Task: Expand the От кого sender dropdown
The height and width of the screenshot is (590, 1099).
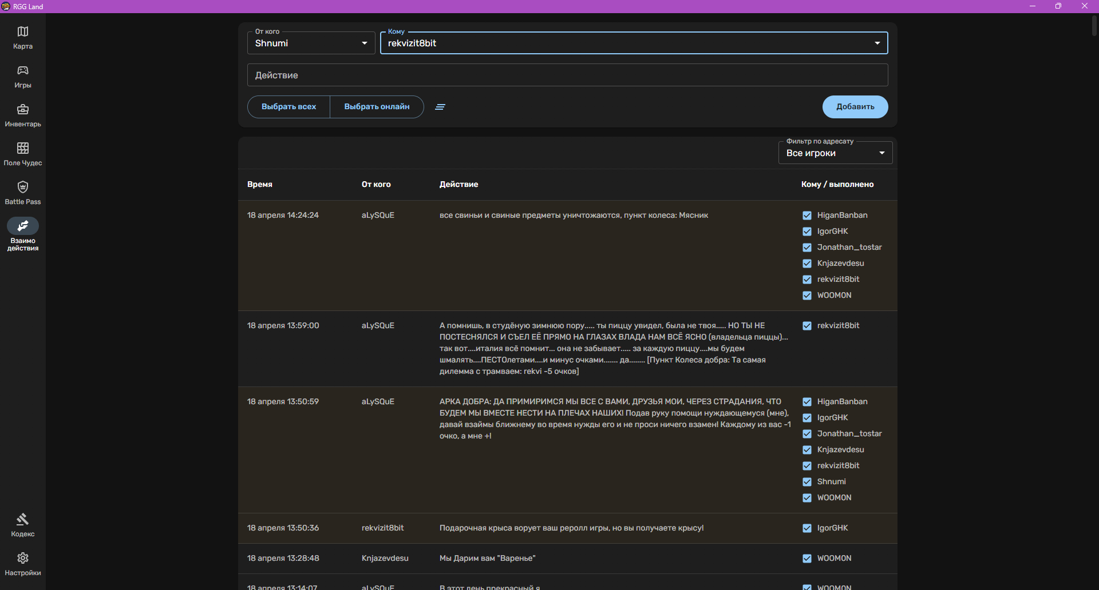Action: click(311, 43)
